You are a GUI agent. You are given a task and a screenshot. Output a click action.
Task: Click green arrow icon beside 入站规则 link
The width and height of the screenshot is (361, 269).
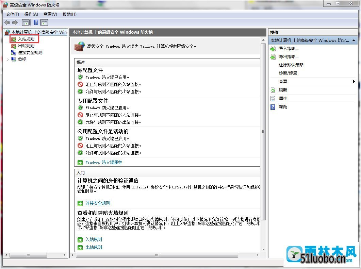coord(80,240)
